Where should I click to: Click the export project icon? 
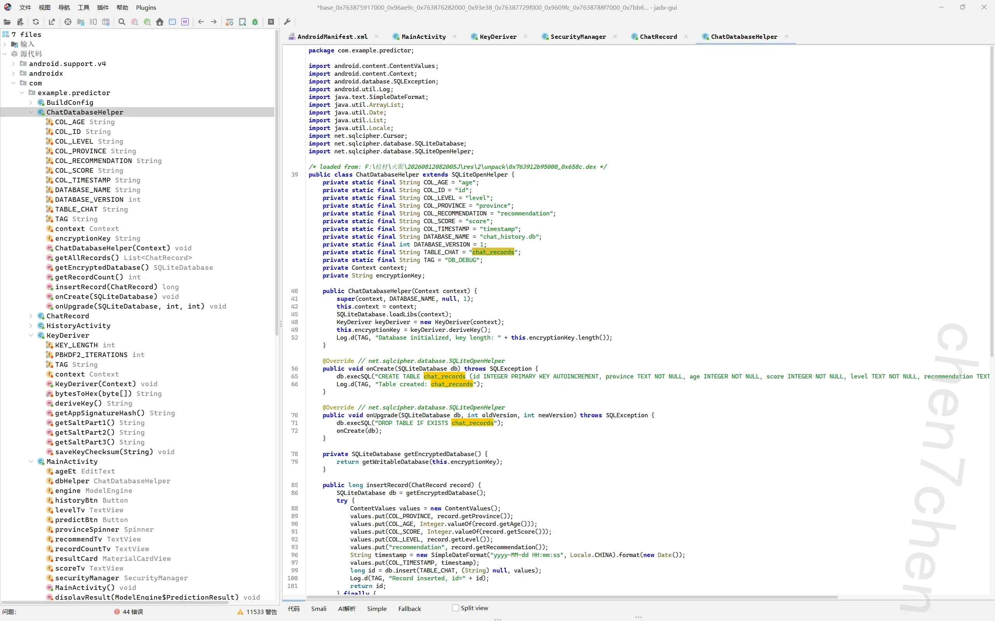point(51,22)
